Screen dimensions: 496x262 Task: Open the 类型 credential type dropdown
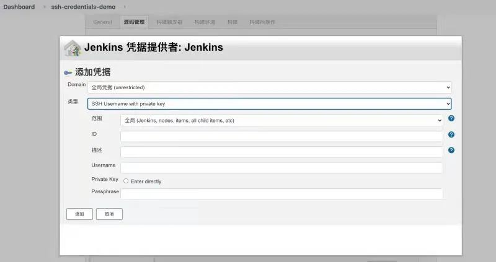(270, 103)
